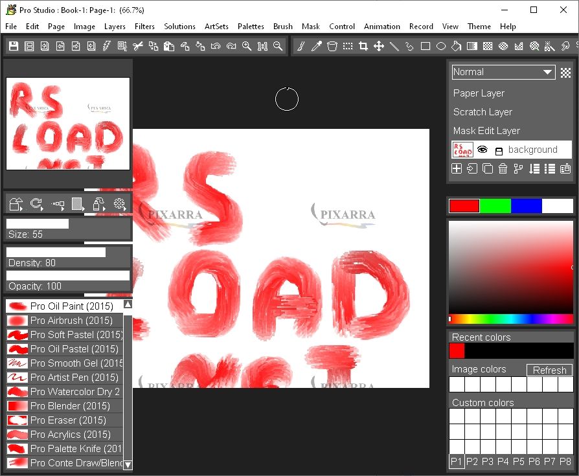Screen dimensions: 579x476
Task: Choose Pro Oil Pastel (2015) brush
Action: click(65, 349)
